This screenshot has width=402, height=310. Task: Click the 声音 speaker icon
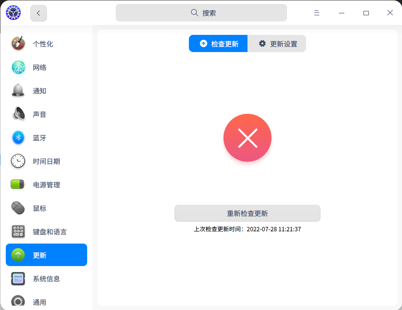coord(19,113)
